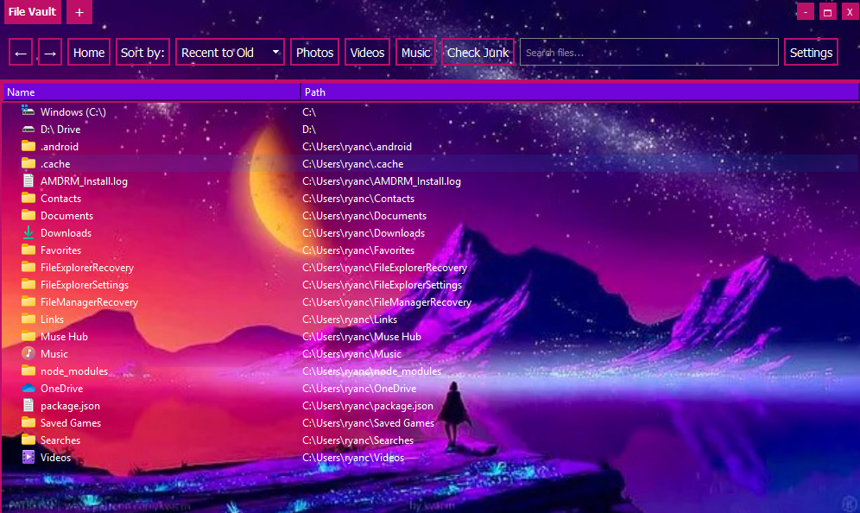
Task: Click the FileExplorerSettings folder icon
Action: pyautogui.click(x=28, y=284)
